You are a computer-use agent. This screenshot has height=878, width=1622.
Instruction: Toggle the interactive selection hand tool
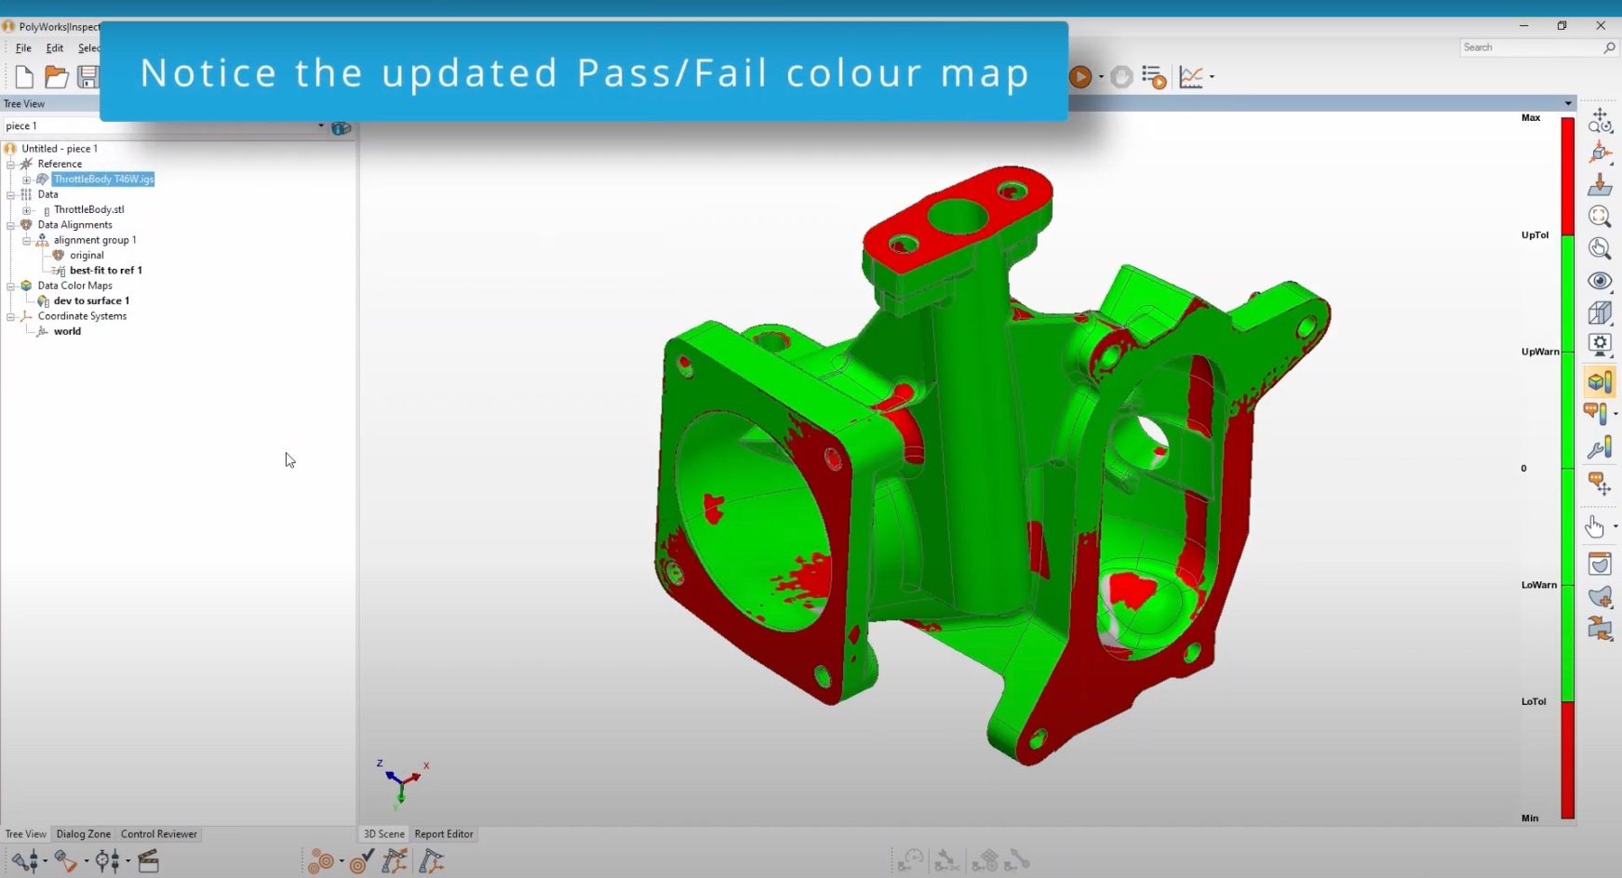pyautogui.click(x=1595, y=526)
